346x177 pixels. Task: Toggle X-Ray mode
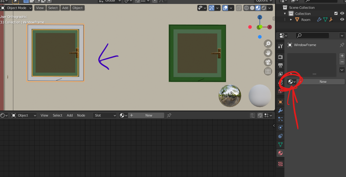click(x=238, y=8)
